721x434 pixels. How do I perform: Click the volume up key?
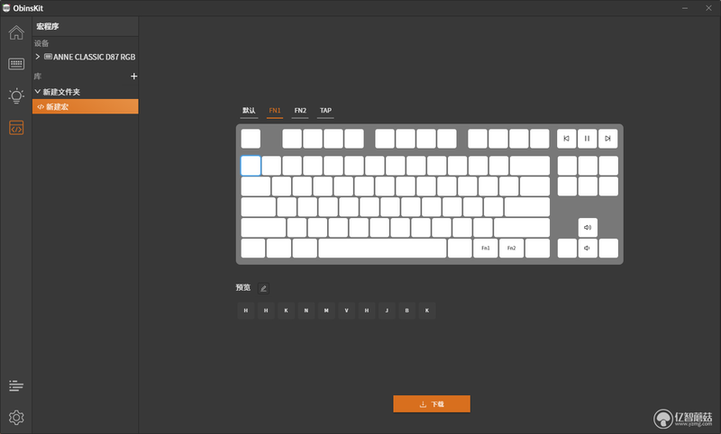(588, 227)
